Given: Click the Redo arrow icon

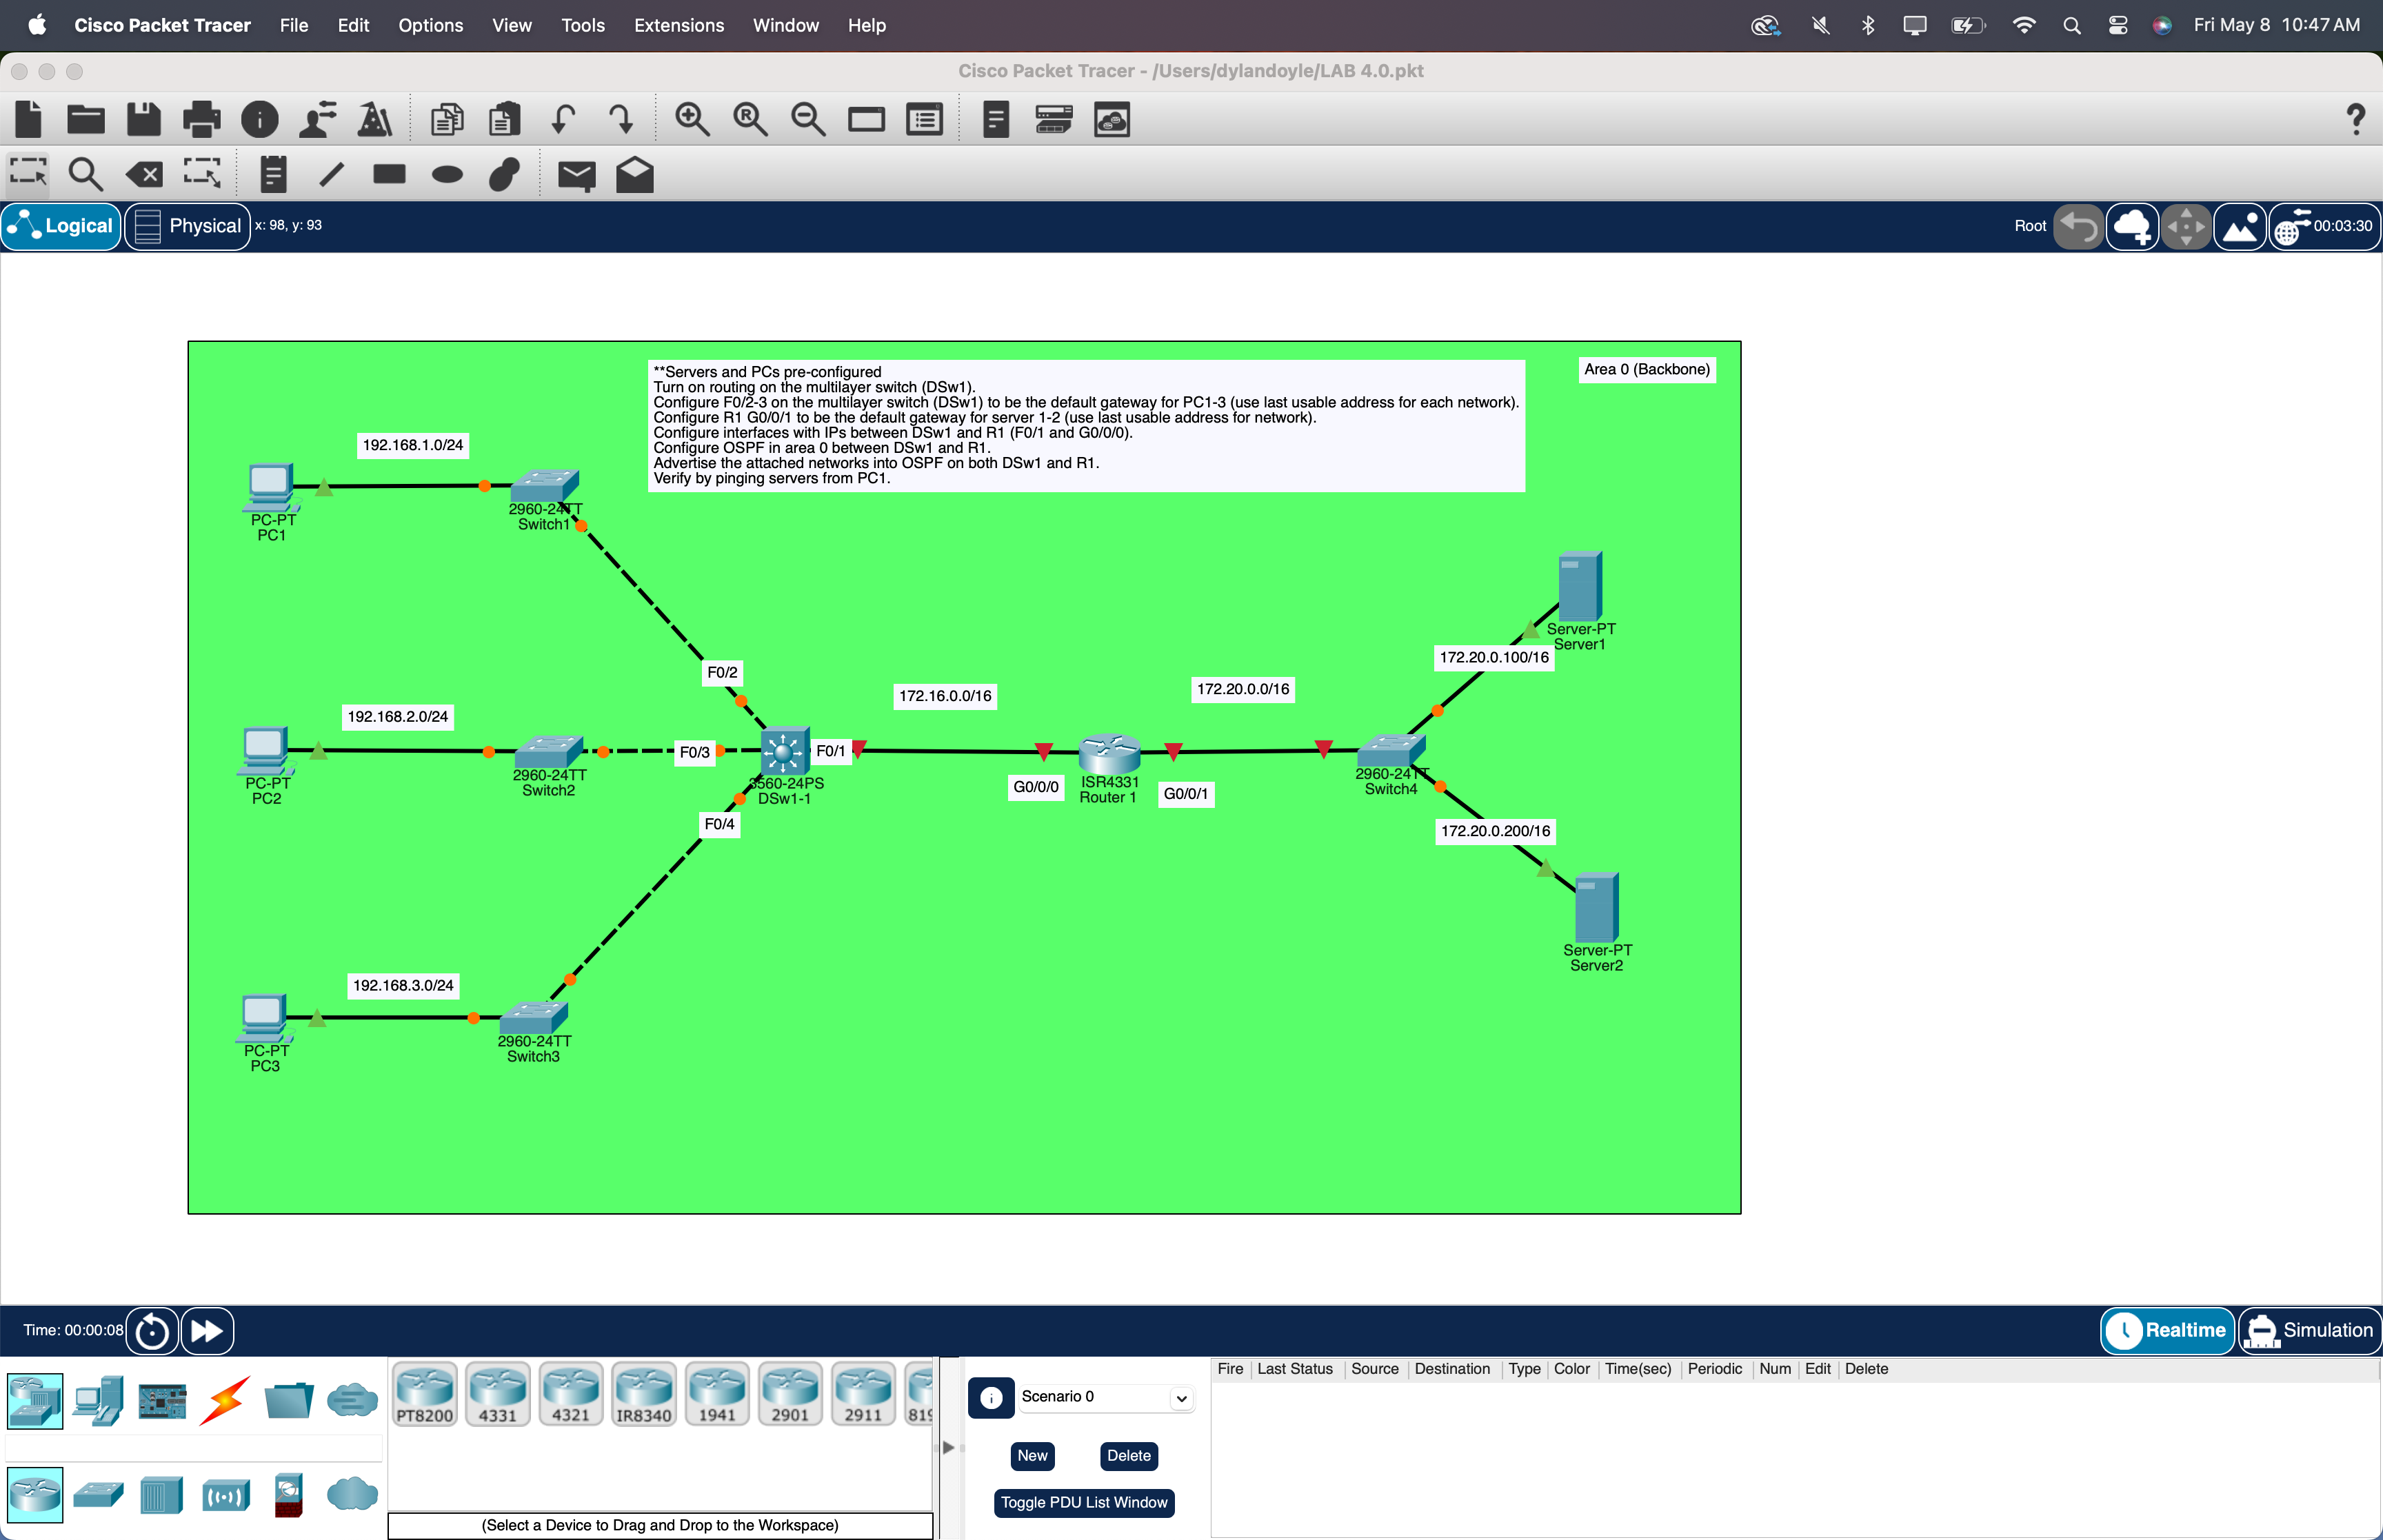Looking at the screenshot, I should (621, 120).
